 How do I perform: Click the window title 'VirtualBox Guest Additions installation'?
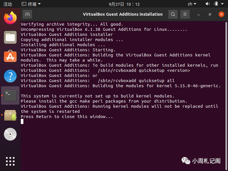(123, 14)
